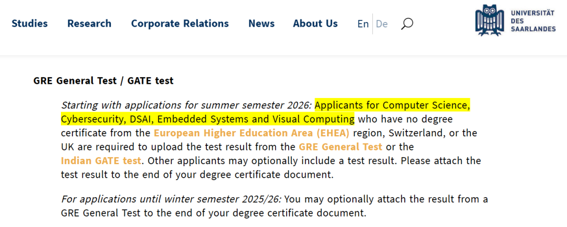This screenshot has width=567, height=227.
Task: Click the 'Universität des Saarlandes' logo text
Action: 533,21
